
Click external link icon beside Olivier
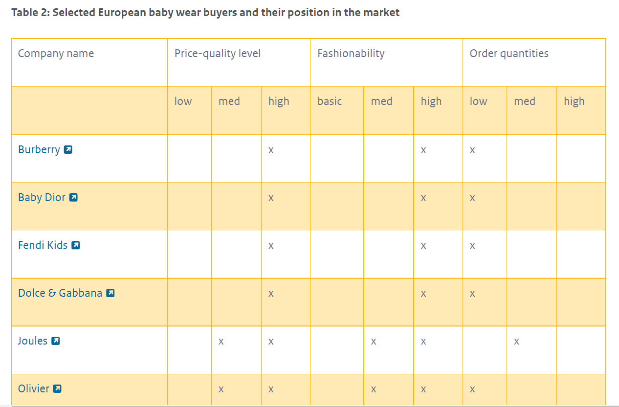57,389
